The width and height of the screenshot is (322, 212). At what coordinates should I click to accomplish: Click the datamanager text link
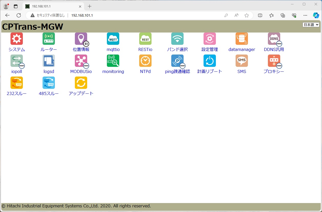242,49
